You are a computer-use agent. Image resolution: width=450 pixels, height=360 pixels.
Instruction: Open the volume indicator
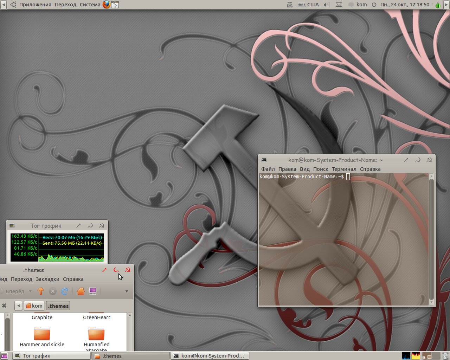[x=327, y=5]
